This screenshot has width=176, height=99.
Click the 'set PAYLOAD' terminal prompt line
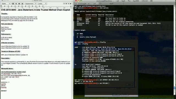(92, 83)
